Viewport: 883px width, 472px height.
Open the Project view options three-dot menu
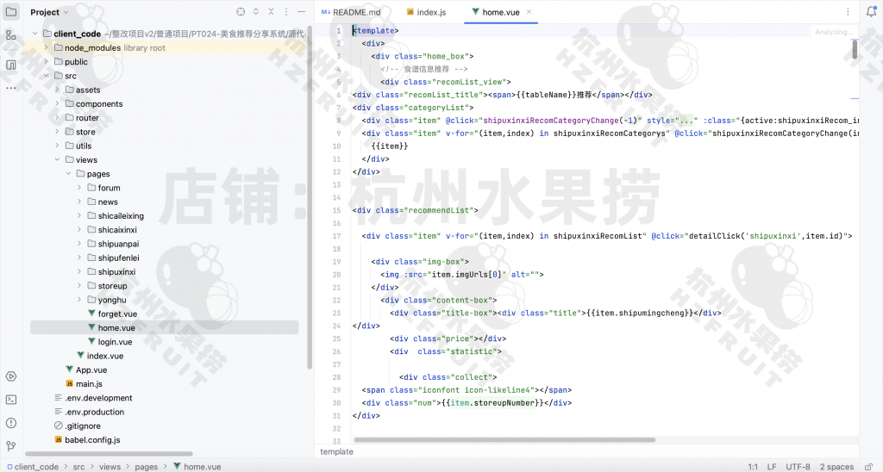tap(286, 12)
